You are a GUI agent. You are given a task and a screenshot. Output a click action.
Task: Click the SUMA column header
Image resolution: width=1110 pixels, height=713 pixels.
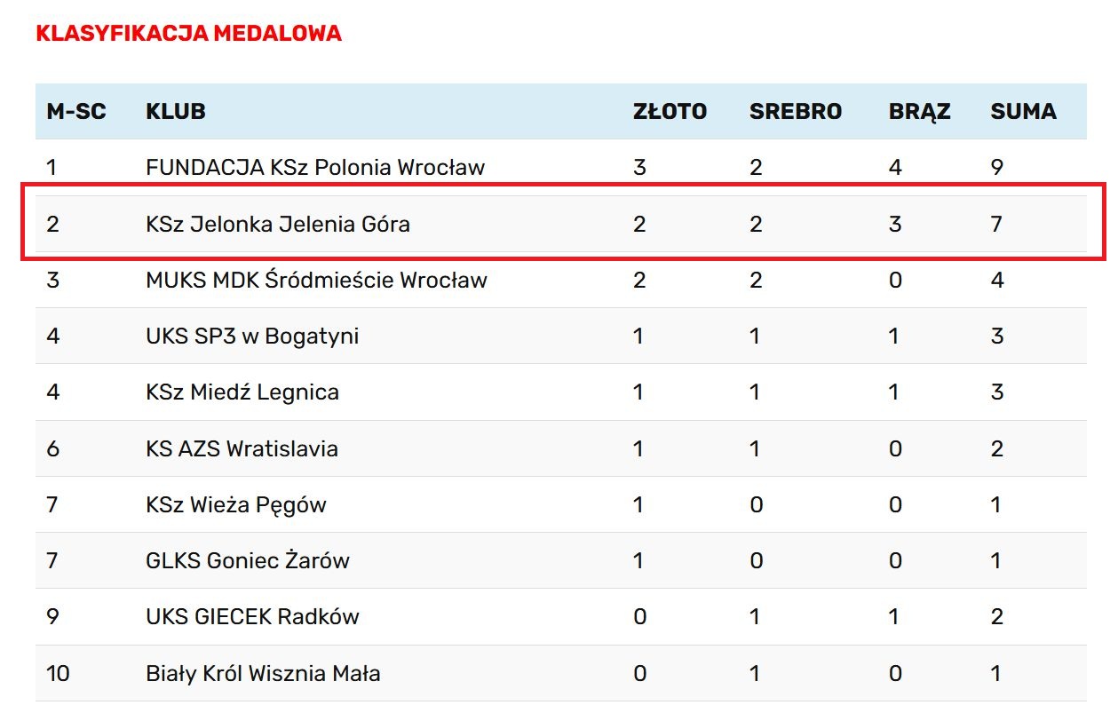point(1023,112)
